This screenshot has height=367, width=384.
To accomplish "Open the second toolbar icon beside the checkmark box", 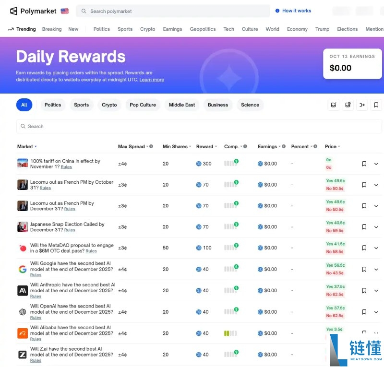I will coord(348,105).
